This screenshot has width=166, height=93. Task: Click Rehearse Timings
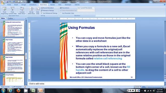coord(47,11)
